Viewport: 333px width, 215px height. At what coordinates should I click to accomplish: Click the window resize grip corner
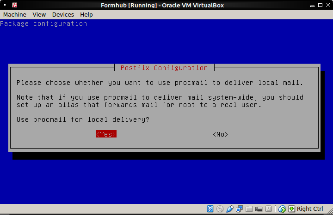[x=330, y=211]
